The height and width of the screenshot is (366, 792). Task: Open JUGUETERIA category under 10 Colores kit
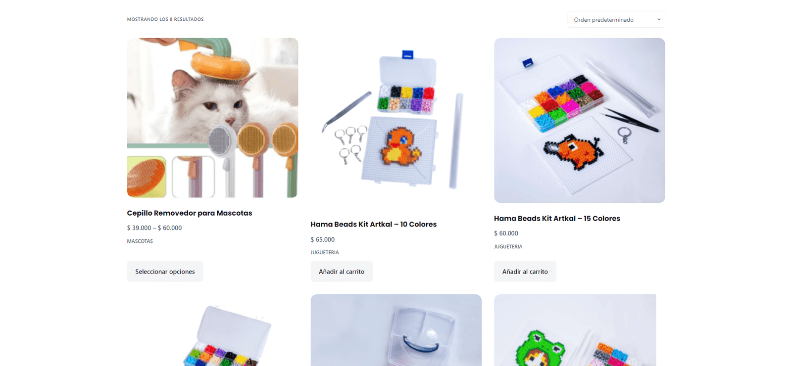click(x=325, y=252)
